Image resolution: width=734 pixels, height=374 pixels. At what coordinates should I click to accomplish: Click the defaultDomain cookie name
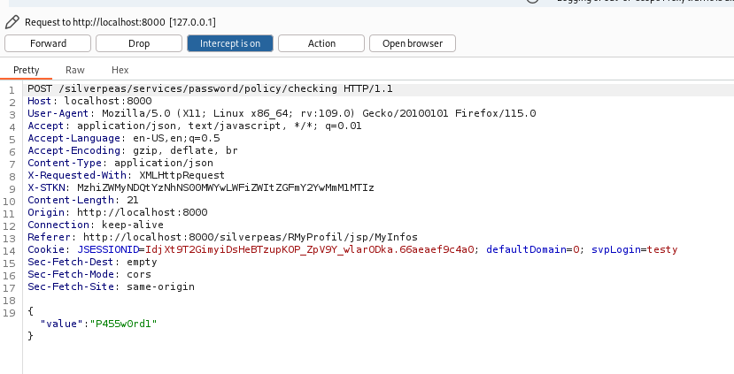pos(526,249)
